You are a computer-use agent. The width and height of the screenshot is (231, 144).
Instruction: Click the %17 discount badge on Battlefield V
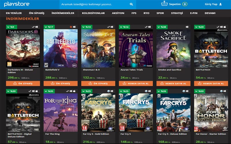tap(49, 27)
